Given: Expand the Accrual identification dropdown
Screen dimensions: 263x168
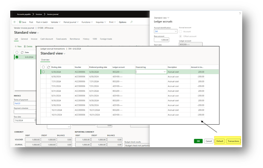Looking at the screenshot, I should pos(175,31).
